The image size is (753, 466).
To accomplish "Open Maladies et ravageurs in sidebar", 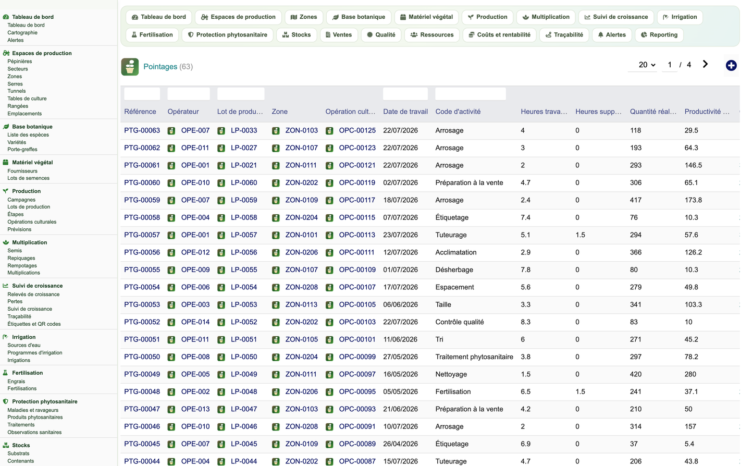I will coord(33,410).
